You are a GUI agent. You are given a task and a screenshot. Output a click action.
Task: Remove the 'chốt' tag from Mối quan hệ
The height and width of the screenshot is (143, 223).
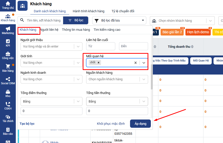pos(98,62)
